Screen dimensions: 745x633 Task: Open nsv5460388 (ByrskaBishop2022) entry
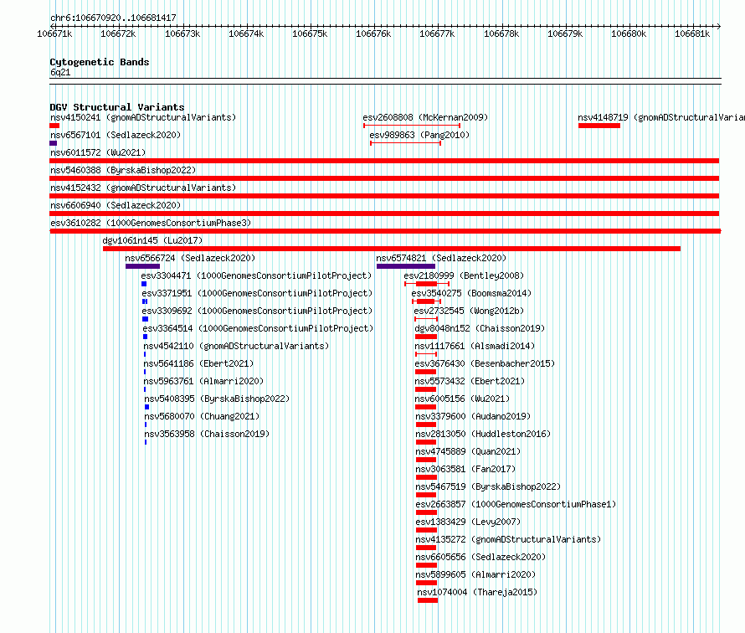123,170
